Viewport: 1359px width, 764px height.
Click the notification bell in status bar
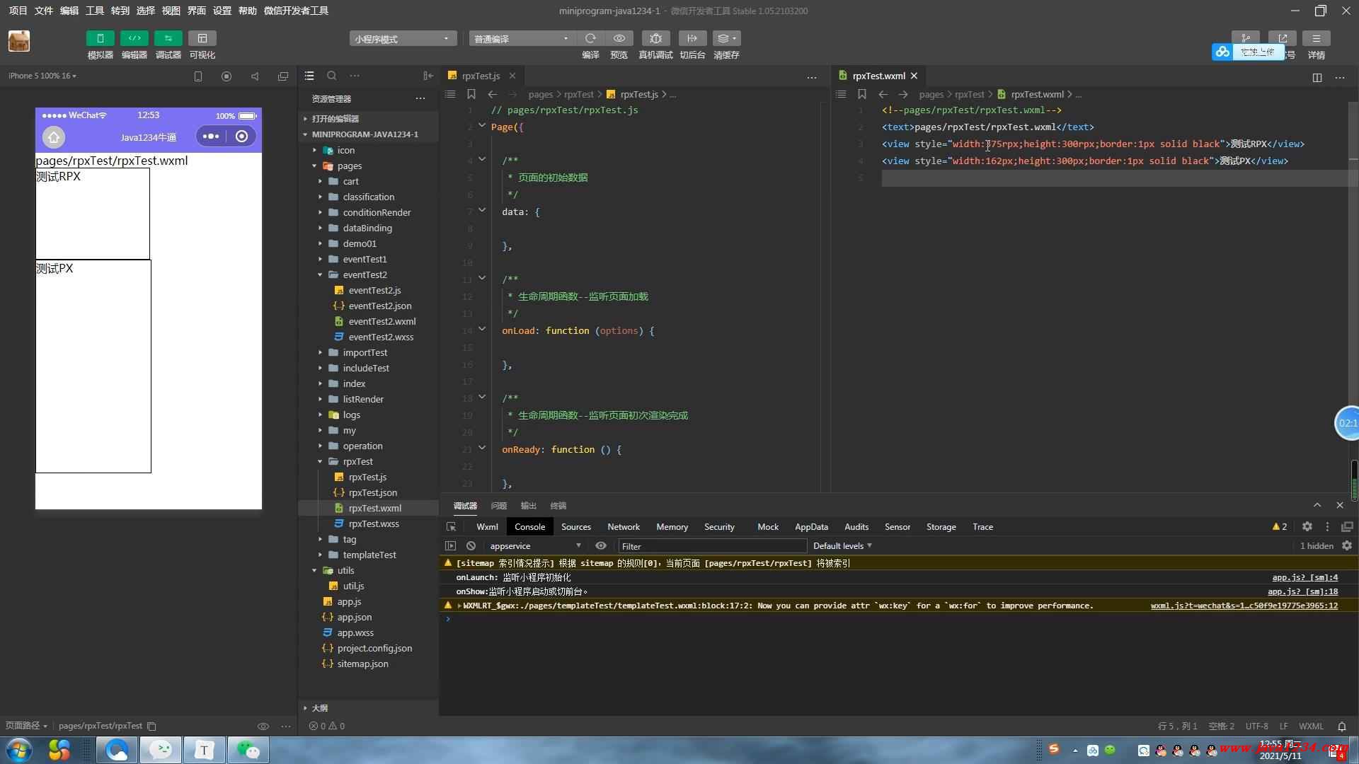(1341, 726)
